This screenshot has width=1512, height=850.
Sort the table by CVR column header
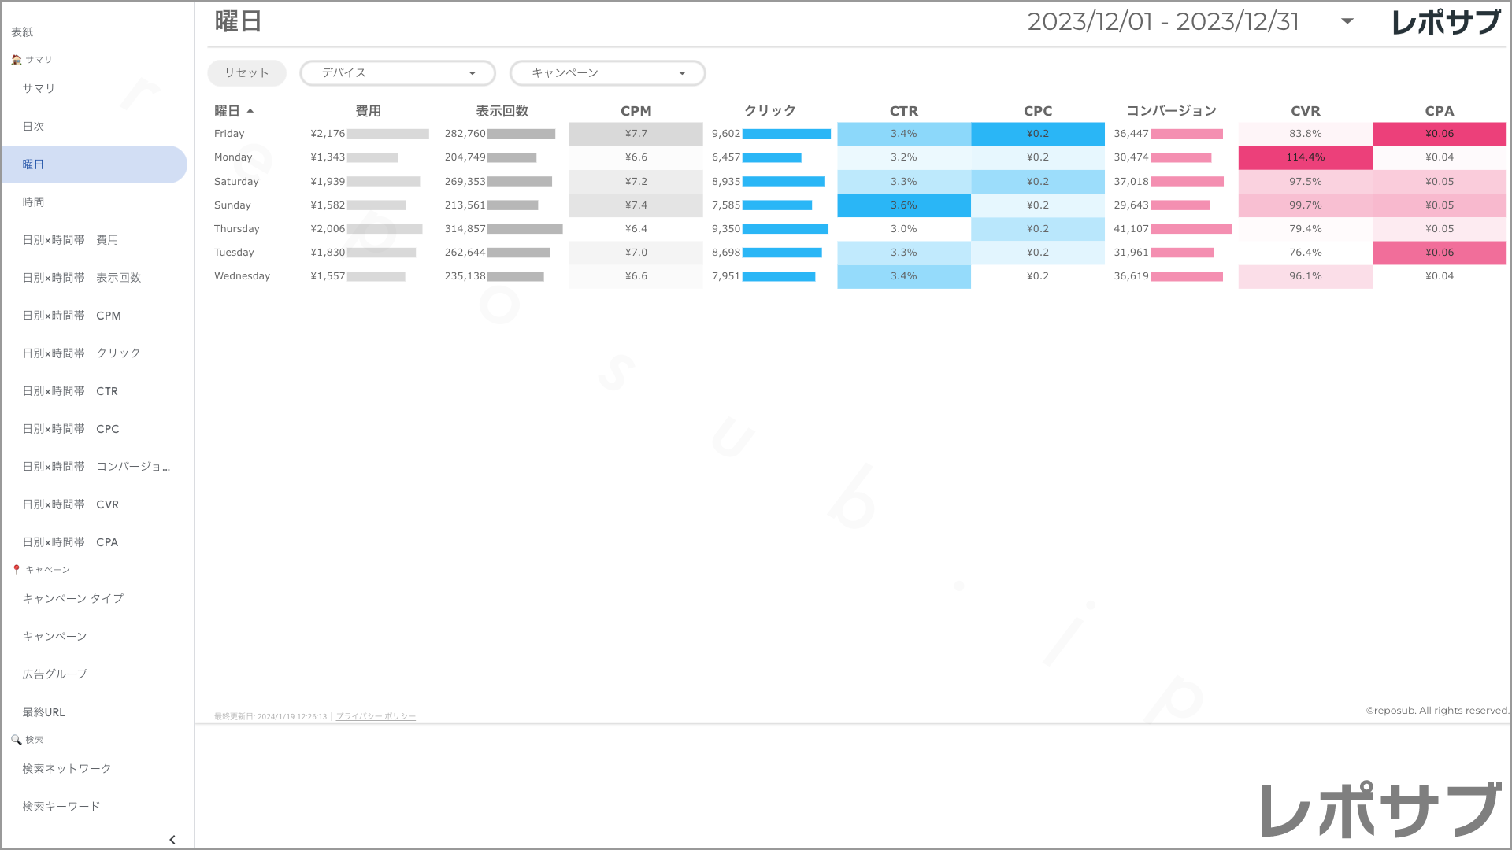pos(1305,111)
